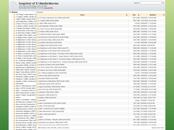Open A Hard Day's Night folder name in list
Screen dimensions: 174x130
[51, 40]
